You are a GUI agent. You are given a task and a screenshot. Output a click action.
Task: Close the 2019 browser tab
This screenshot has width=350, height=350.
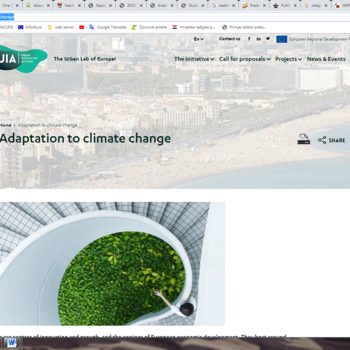[141, 6]
